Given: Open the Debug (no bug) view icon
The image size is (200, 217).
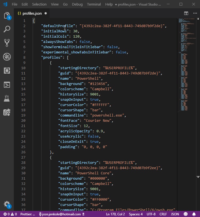Looking at the screenshot, I should tap(7, 57).
